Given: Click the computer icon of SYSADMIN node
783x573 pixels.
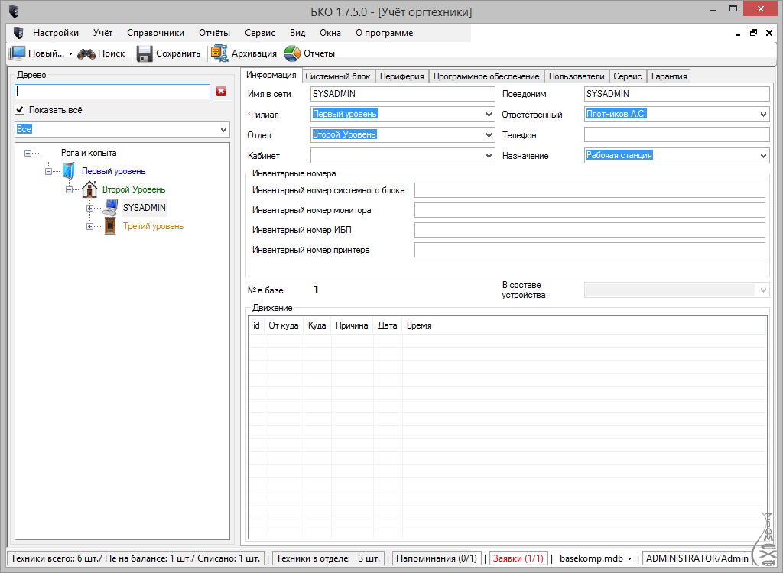Looking at the screenshot, I should (110, 208).
